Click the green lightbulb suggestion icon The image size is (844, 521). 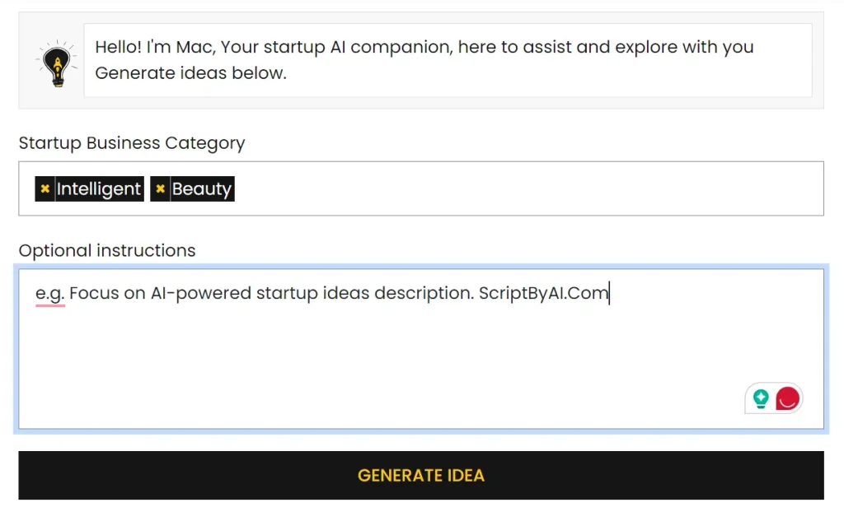pos(760,398)
